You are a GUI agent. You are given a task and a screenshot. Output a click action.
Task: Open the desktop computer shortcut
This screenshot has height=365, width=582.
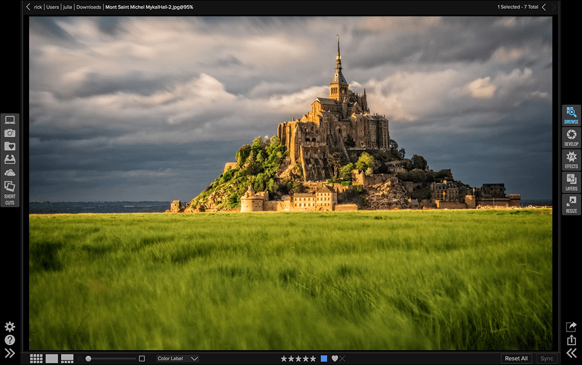coord(10,120)
